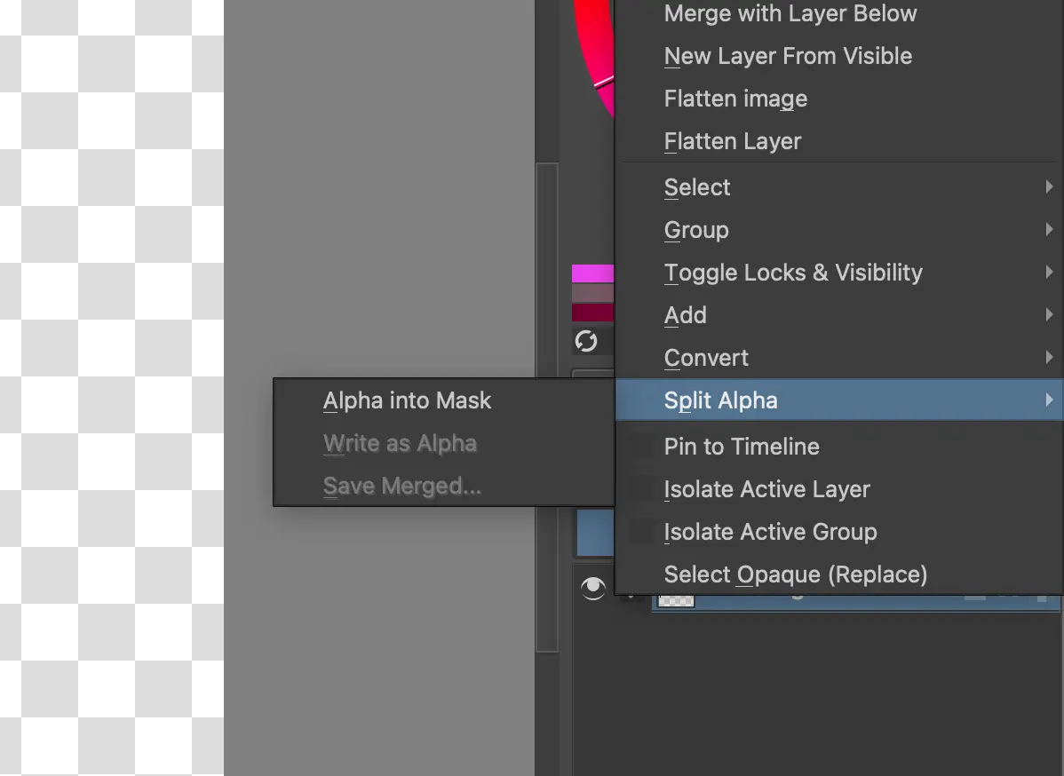1064x776 pixels.
Task: Pick the muted mauve color swatch
Action: pyautogui.click(x=593, y=293)
